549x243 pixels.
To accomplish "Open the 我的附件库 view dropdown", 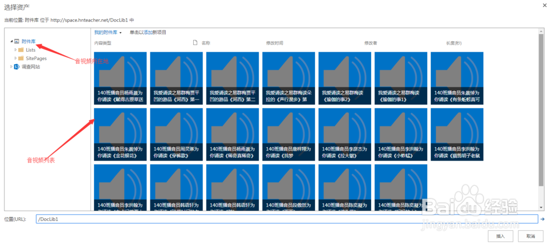I will pos(120,32).
